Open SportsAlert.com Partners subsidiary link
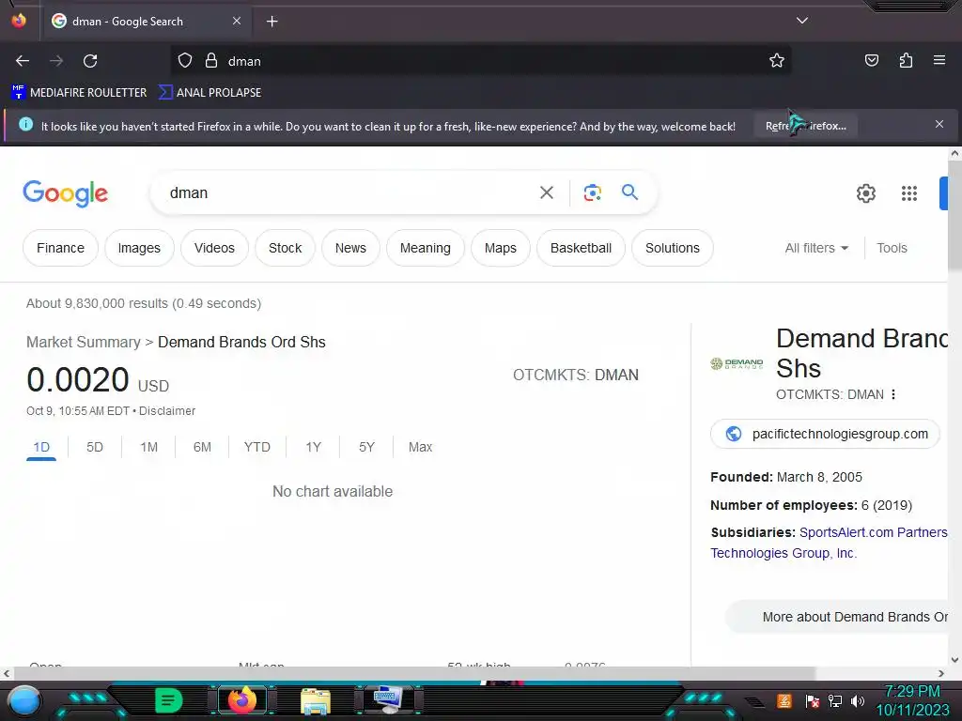 (873, 532)
